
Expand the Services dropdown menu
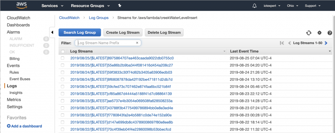click(x=52, y=6)
